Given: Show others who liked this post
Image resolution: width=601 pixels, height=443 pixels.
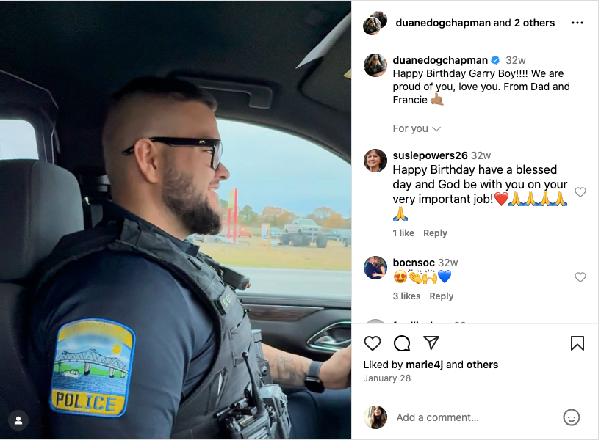Looking at the screenshot, I should click(483, 365).
